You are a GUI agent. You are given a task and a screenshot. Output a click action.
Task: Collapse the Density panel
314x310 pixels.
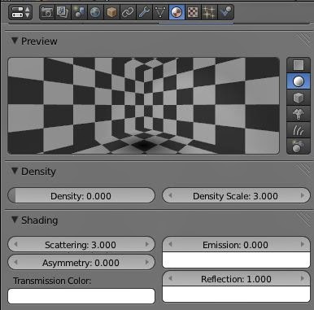[15, 171]
